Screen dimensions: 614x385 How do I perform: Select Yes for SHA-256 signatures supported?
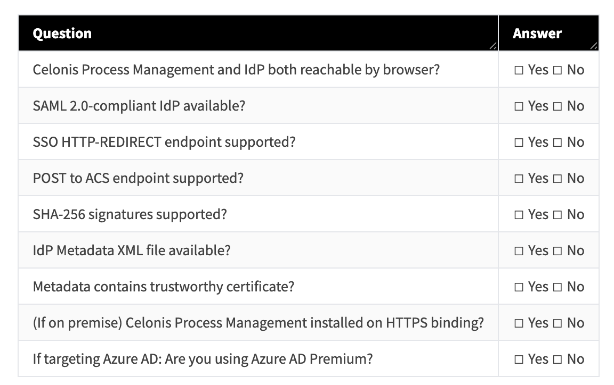(519, 215)
